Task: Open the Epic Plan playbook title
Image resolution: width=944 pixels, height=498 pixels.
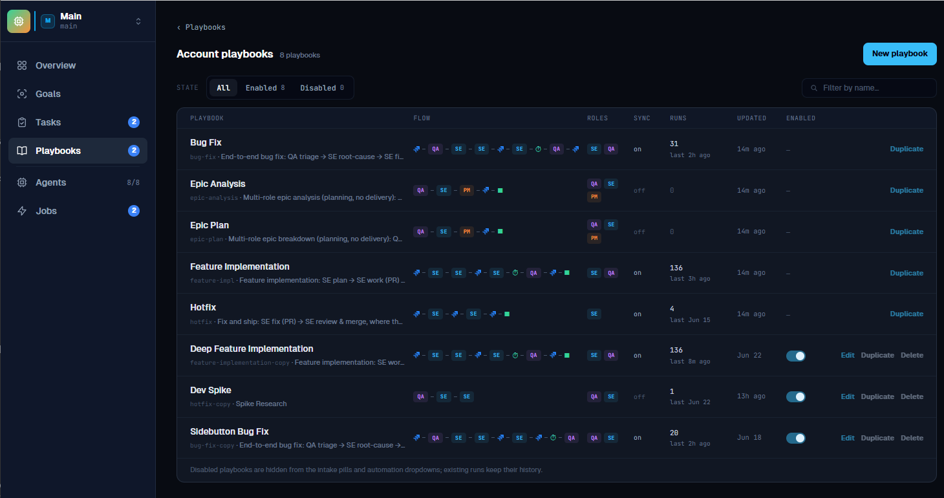Action: click(x=209, y=225)
